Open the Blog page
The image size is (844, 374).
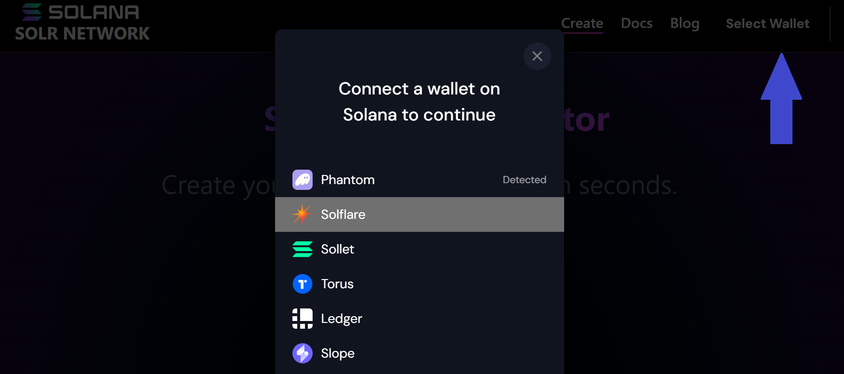click(685, 23)
